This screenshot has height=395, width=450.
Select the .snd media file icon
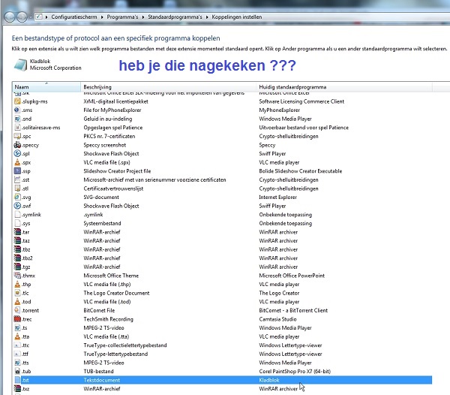pos(17,119)
